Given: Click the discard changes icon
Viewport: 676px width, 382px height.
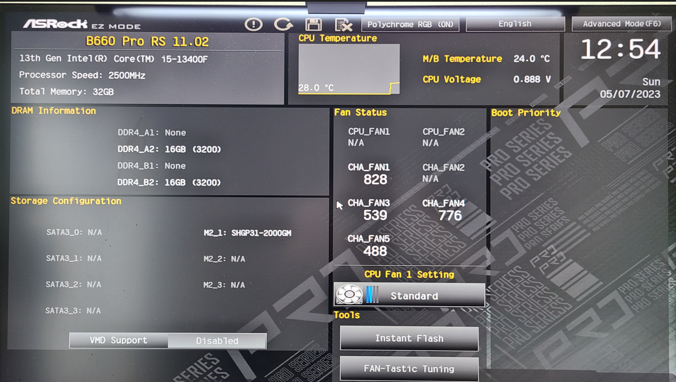Looking at the screenshot, I should 343,25.
